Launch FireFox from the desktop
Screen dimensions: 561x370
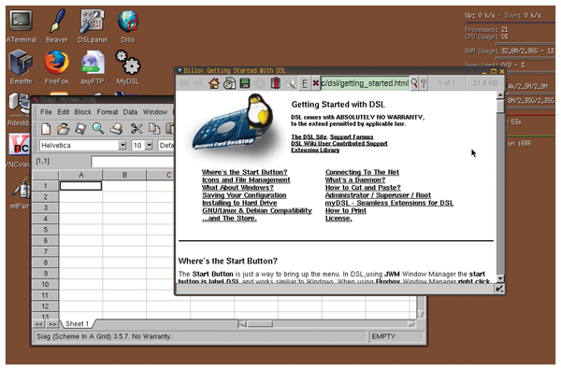point(56,67)
